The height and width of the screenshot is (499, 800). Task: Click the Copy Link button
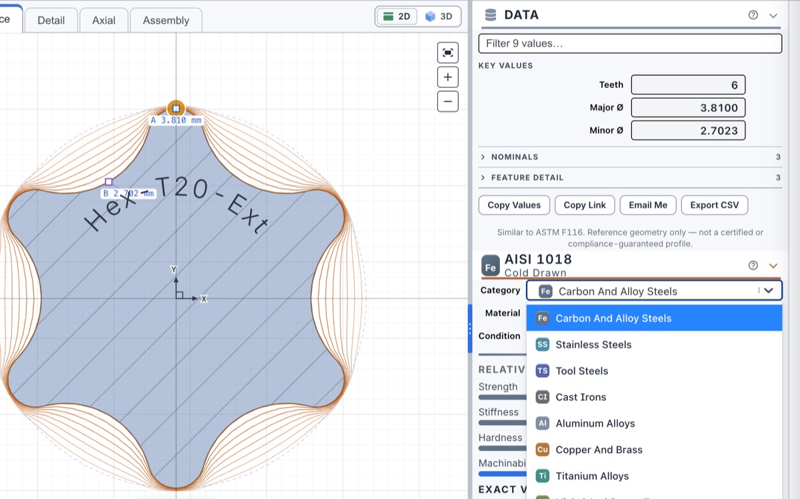(585, 205)
